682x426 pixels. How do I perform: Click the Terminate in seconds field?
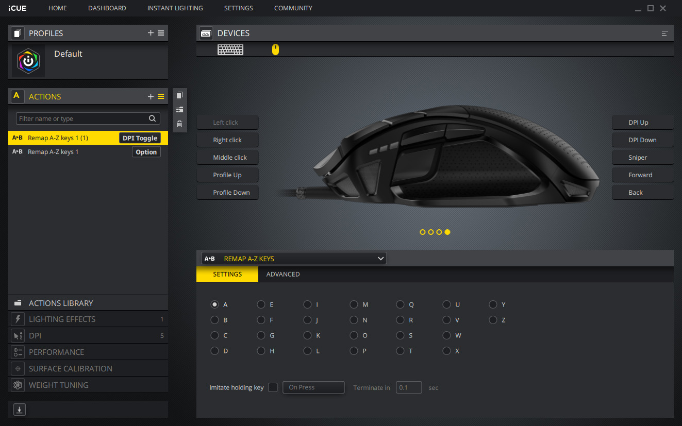[409, 387]
